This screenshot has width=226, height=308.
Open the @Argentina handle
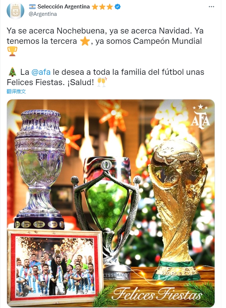tap(43, 14)
